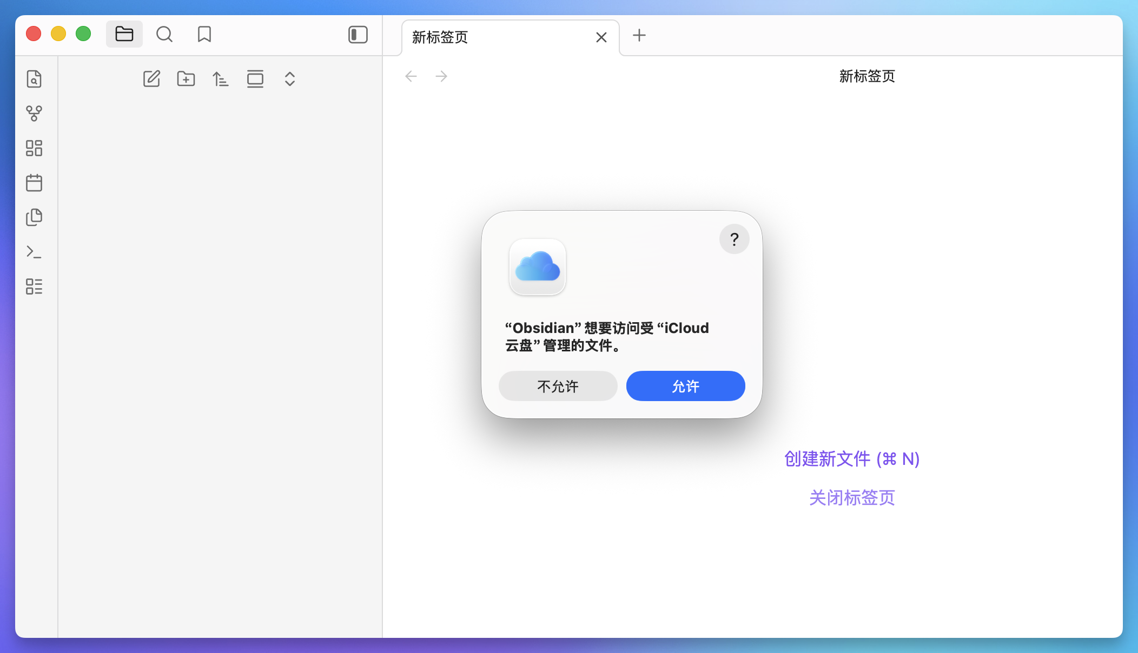Click the 不允许 button
The width and height of the screenshot is (1138, 653).
[x=558, y=386]
